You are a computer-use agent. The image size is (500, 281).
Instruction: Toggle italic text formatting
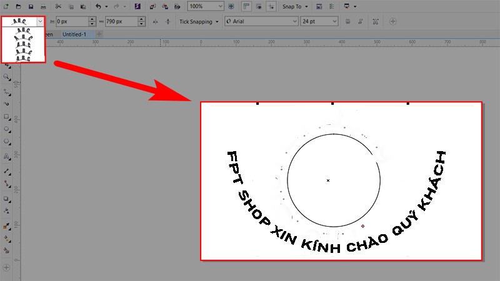(x=361, y=22)
